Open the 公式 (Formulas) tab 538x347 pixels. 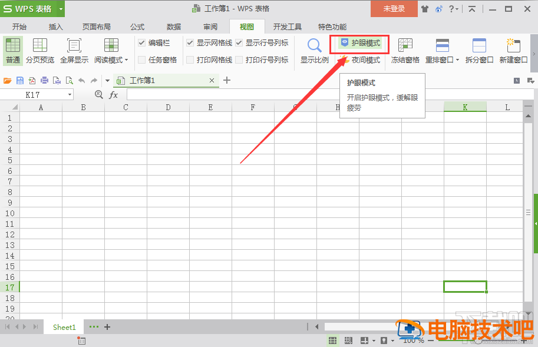137,27
